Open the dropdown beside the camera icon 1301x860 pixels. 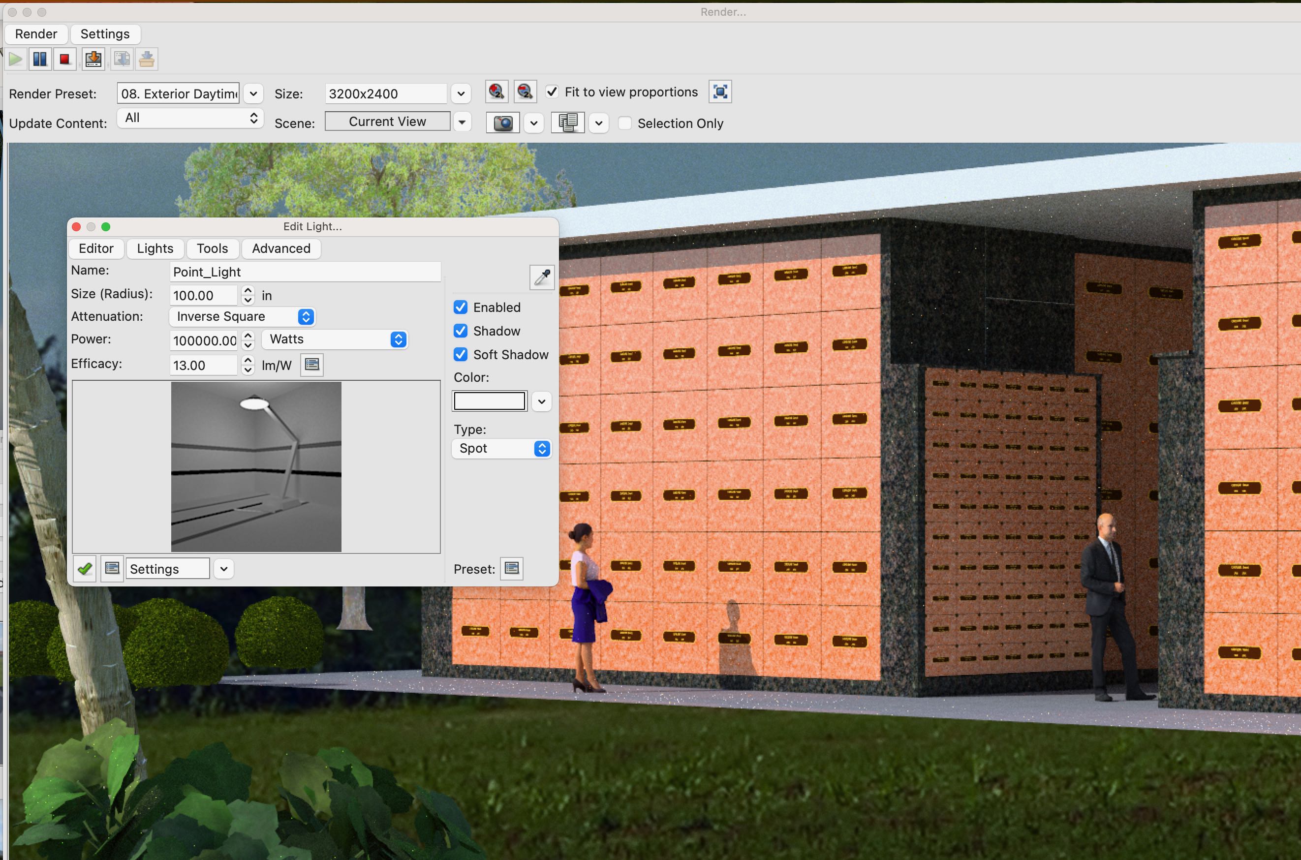[534, 123]
